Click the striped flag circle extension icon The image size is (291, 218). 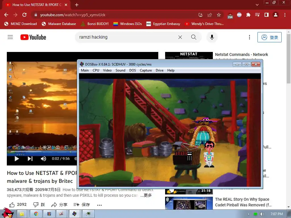(x=239, y=15)
